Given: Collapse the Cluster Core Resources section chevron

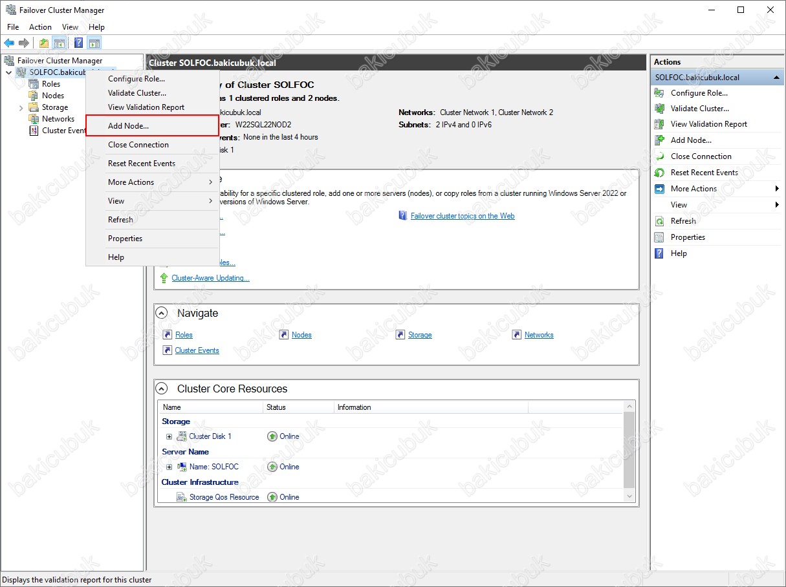Looking at the screenshot, I should [x=162, y=389].
